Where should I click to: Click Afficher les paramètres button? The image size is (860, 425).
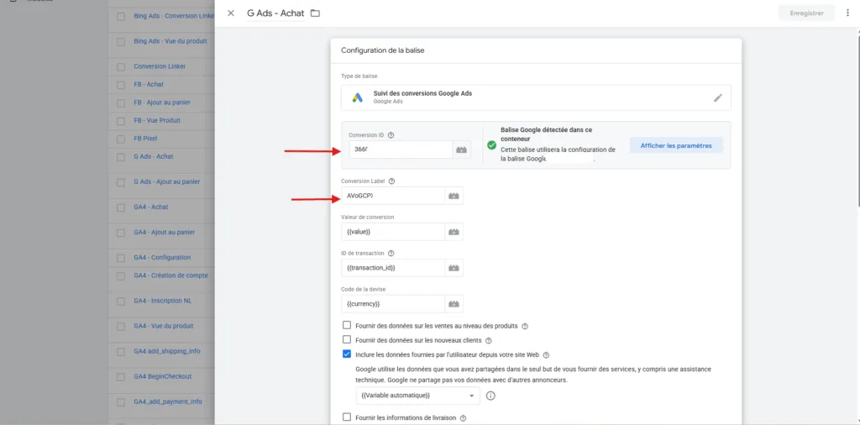tap(676, 145)
